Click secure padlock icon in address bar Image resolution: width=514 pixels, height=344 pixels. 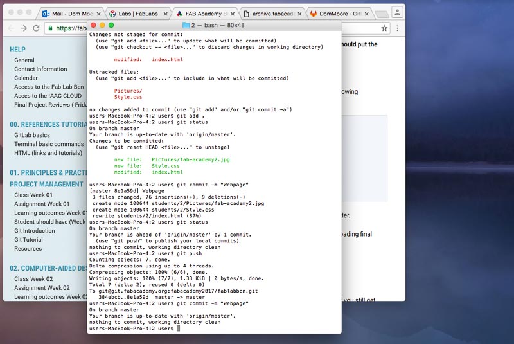point(50,28)
